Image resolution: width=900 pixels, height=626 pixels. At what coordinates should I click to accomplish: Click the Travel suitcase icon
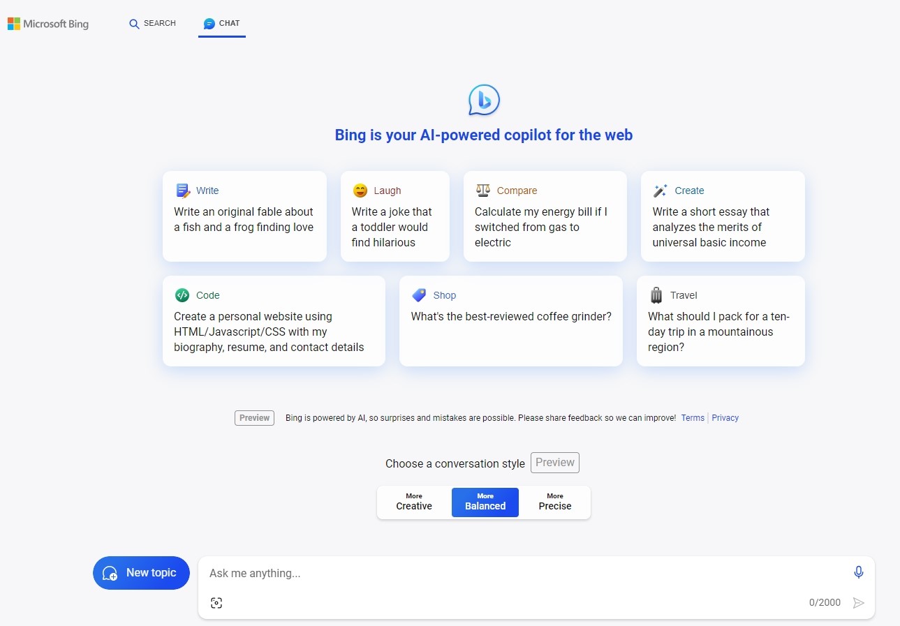[656, 295]
